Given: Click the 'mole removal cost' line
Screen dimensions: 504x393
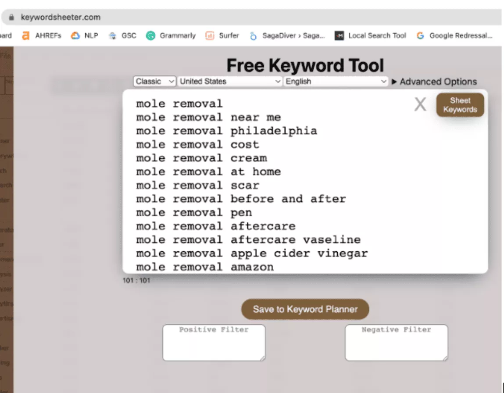Looking at the screenshot, I should tap(197, 145).
